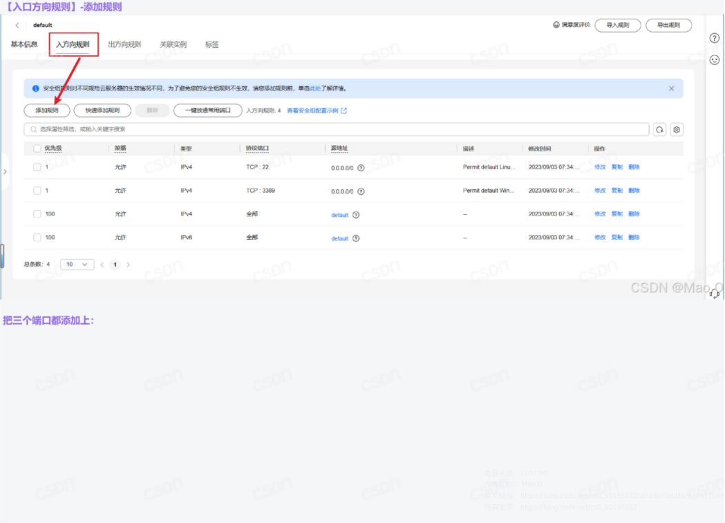The width and height of the screenshot is (725, 523).
Task: Refresh the inbound rules list
Action: [x=659, y=130]
